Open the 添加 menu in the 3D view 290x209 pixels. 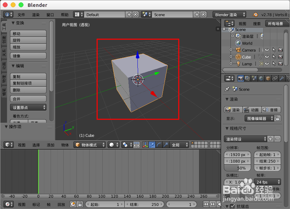coord(51,145)
